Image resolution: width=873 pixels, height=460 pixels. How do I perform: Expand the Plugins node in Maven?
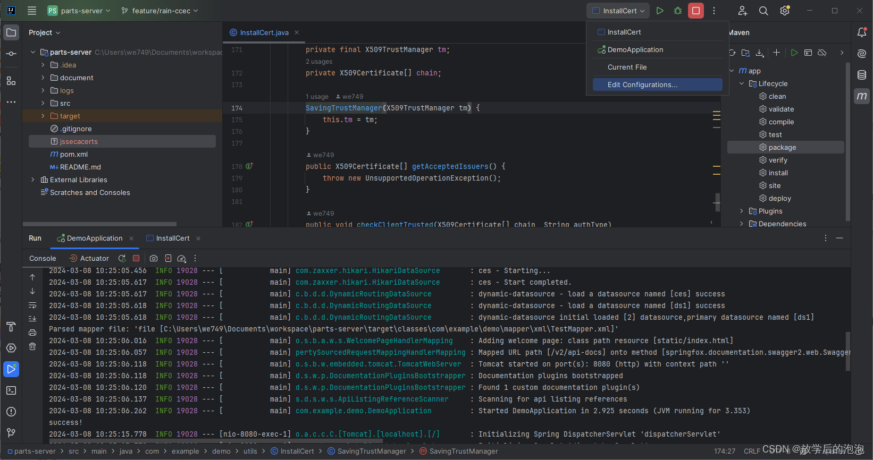(x=742, y=211)
